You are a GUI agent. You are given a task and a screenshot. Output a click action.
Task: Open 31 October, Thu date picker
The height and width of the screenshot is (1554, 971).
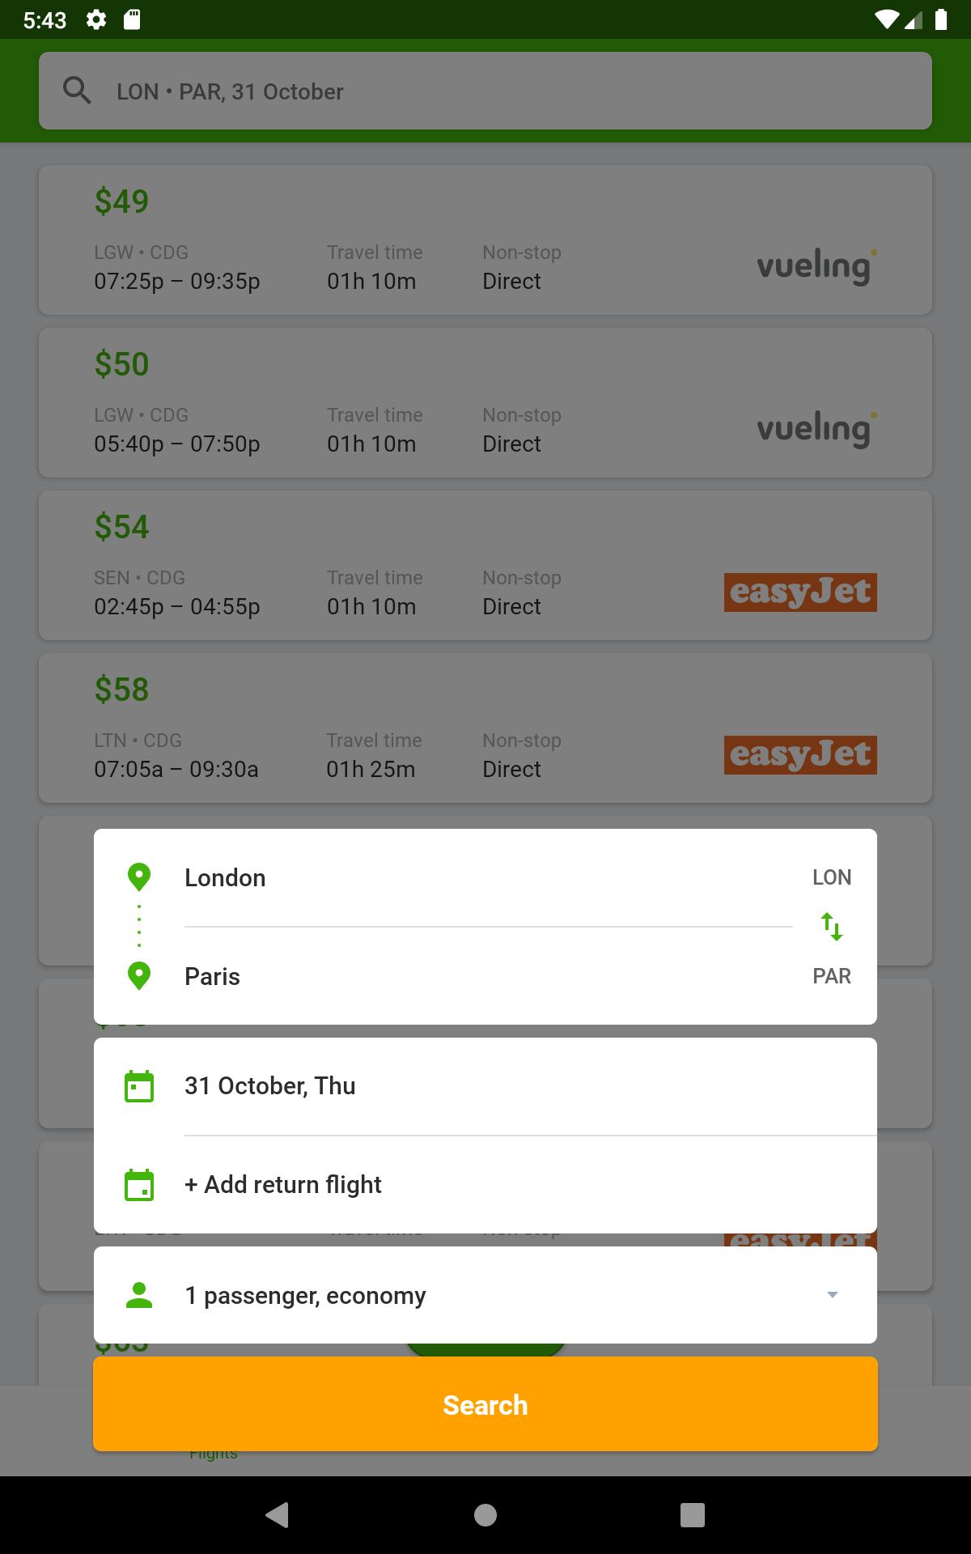click(485, 1086)
